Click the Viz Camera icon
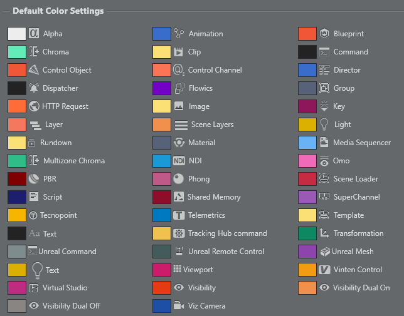 tap(179, 305)
